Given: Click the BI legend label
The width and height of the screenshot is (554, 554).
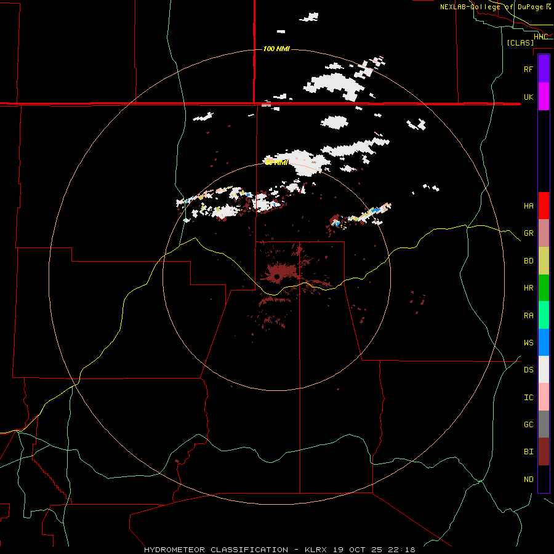Looking at the screenshot, I should pos(528,452).
